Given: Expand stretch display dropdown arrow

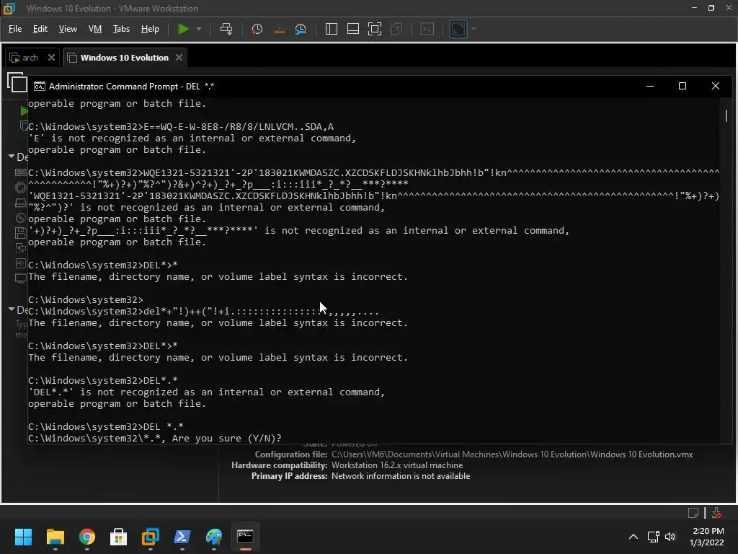Looking at the screenshot, I should pos(473,29).
